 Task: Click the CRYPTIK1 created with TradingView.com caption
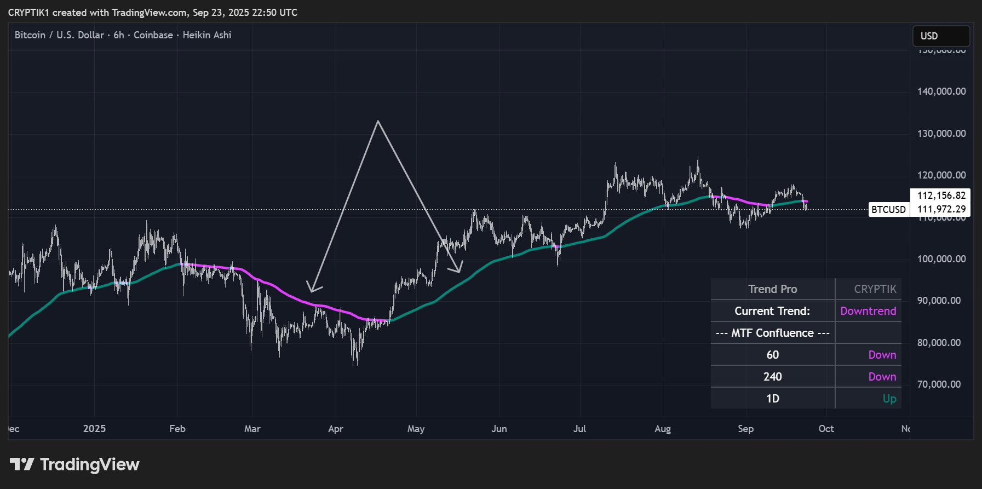pos(153,13)
